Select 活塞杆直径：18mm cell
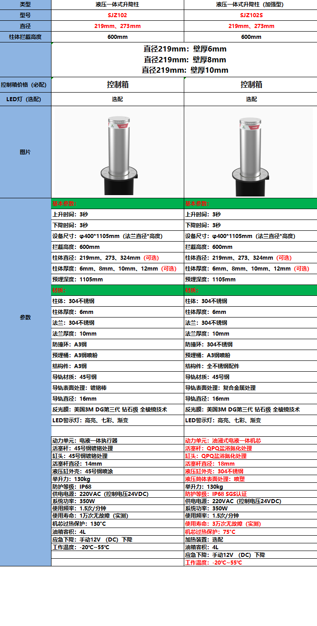The width and height of the screenshot is (317, 626). click(x=251, y=463)
